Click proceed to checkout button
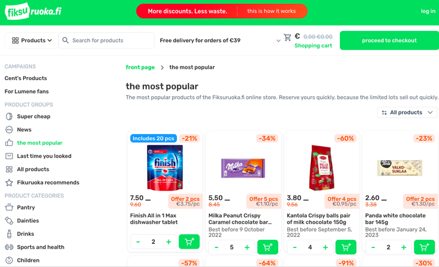The image size is (439, 267). click(x=389, y=40)
